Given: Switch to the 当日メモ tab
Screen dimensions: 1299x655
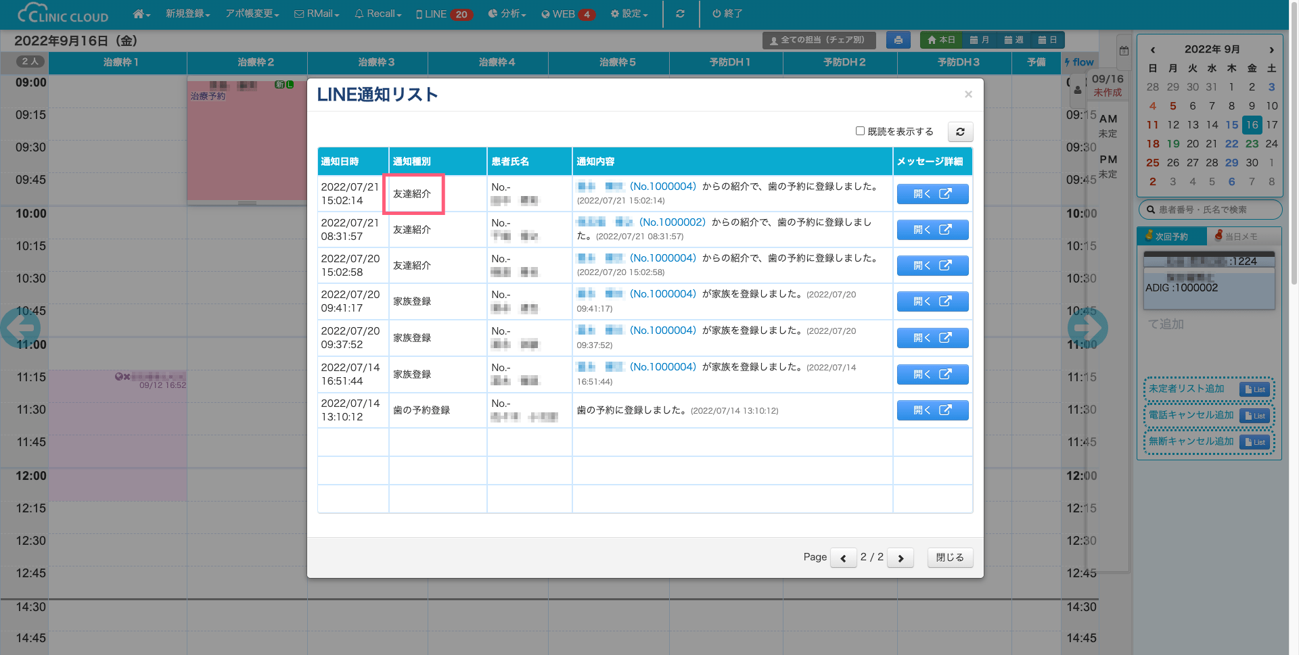Looking at the screenshot, I should click(x=1240, y=237).
